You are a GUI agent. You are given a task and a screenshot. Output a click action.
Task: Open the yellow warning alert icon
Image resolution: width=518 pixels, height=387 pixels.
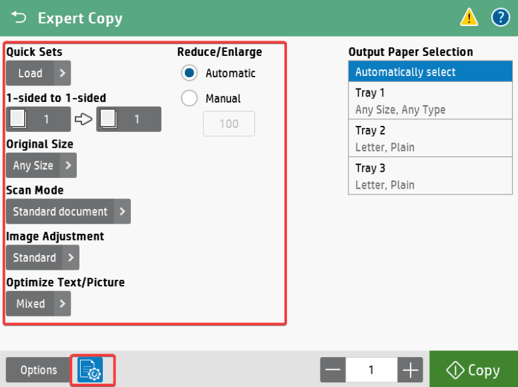coord(469,18)
